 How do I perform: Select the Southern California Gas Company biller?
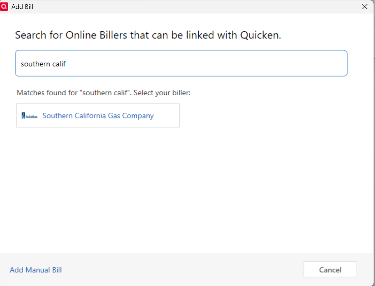[98, 116]
